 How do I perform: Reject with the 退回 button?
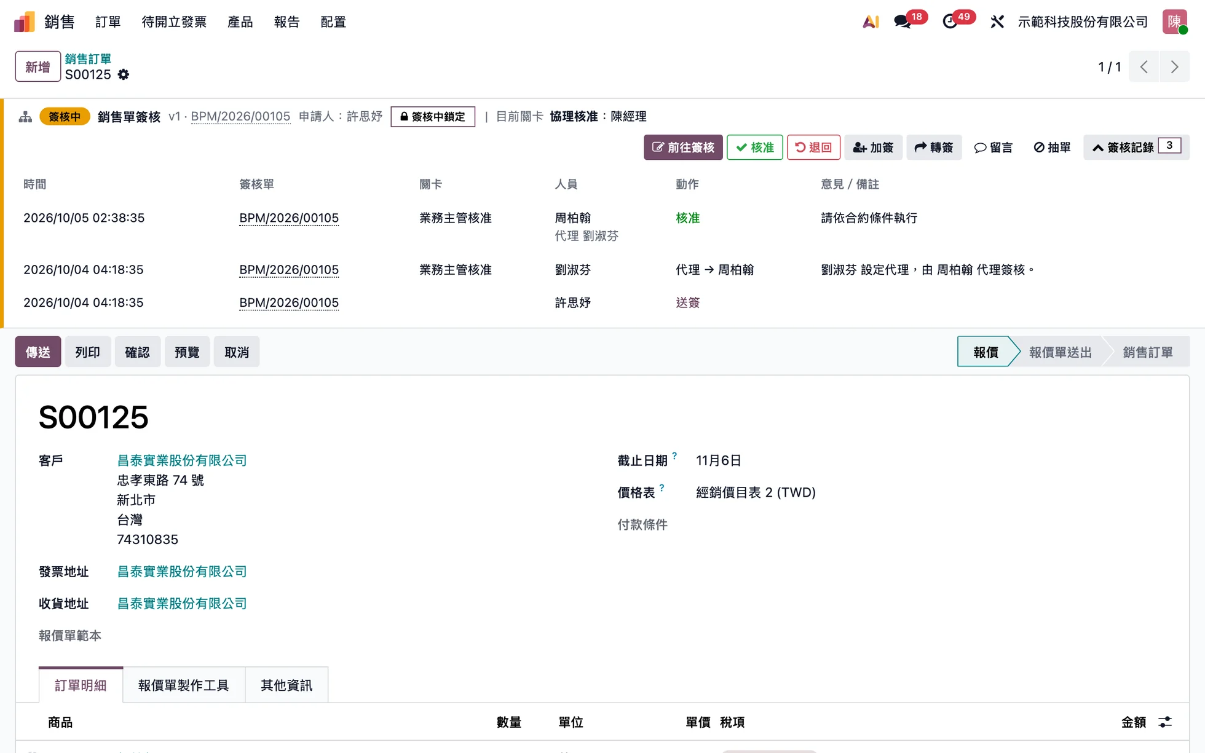point(813,148)
